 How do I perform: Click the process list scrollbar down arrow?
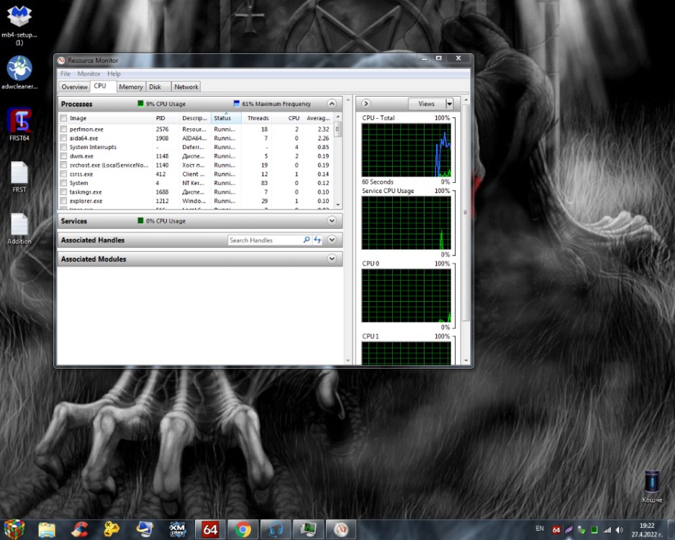338,205
